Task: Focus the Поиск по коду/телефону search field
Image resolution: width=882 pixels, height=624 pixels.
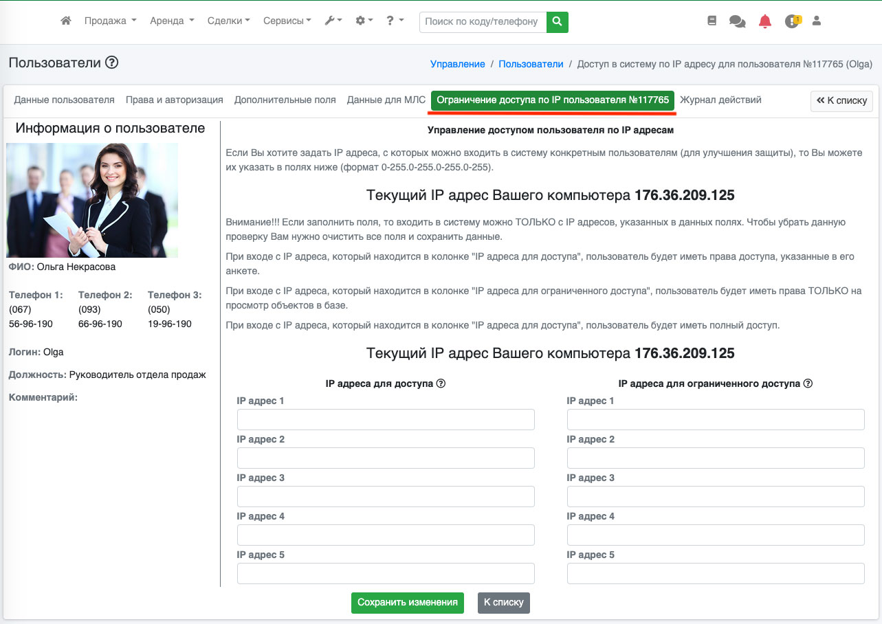Action: coord(483,22)
